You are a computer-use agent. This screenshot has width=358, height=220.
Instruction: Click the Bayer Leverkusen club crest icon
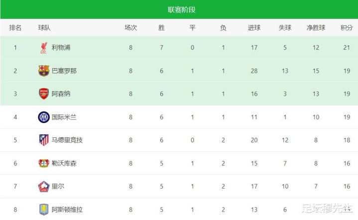(x=44, y=163)
